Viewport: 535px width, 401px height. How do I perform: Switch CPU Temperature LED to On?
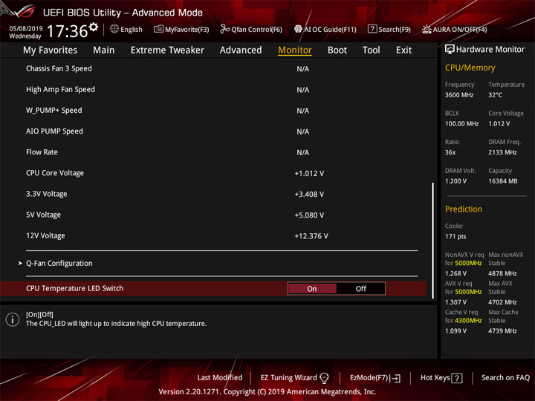(312, 289)
